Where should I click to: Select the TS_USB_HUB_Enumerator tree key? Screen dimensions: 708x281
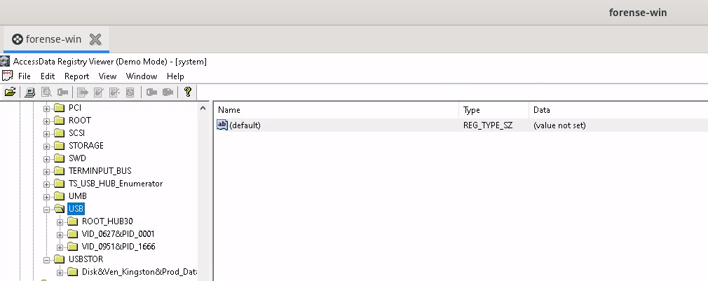click(116, 184)
